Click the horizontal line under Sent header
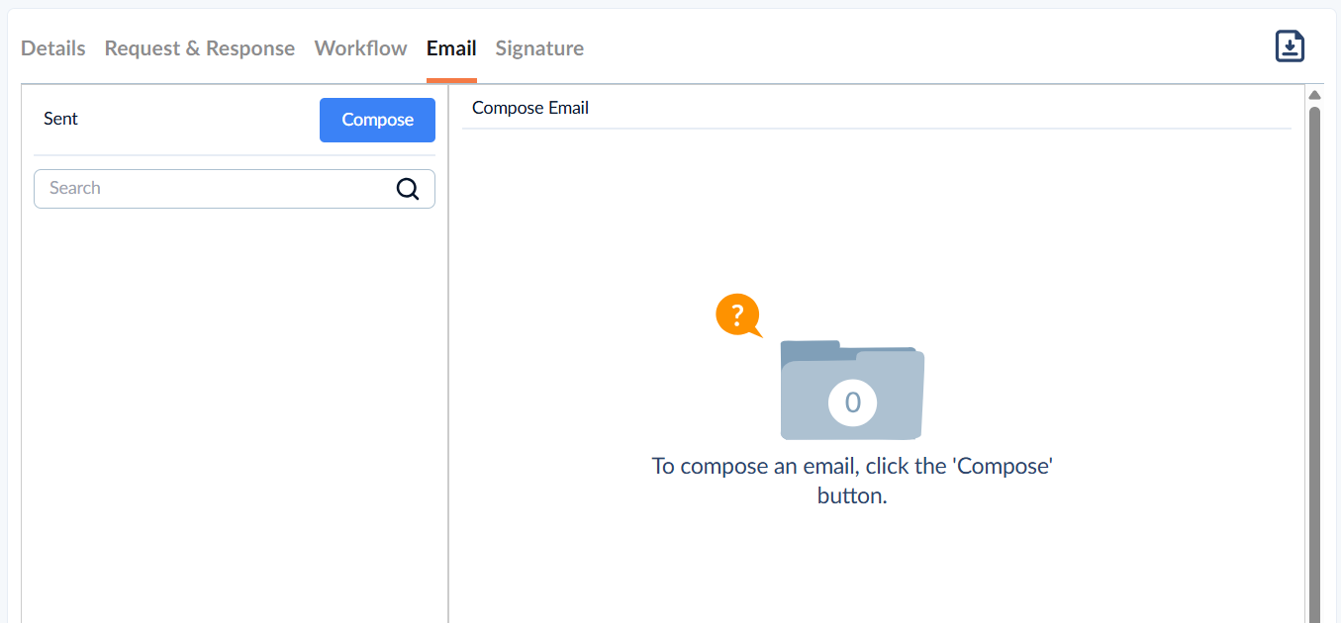The width and height of the screenshot is (1341, 623). click(235, 155)
